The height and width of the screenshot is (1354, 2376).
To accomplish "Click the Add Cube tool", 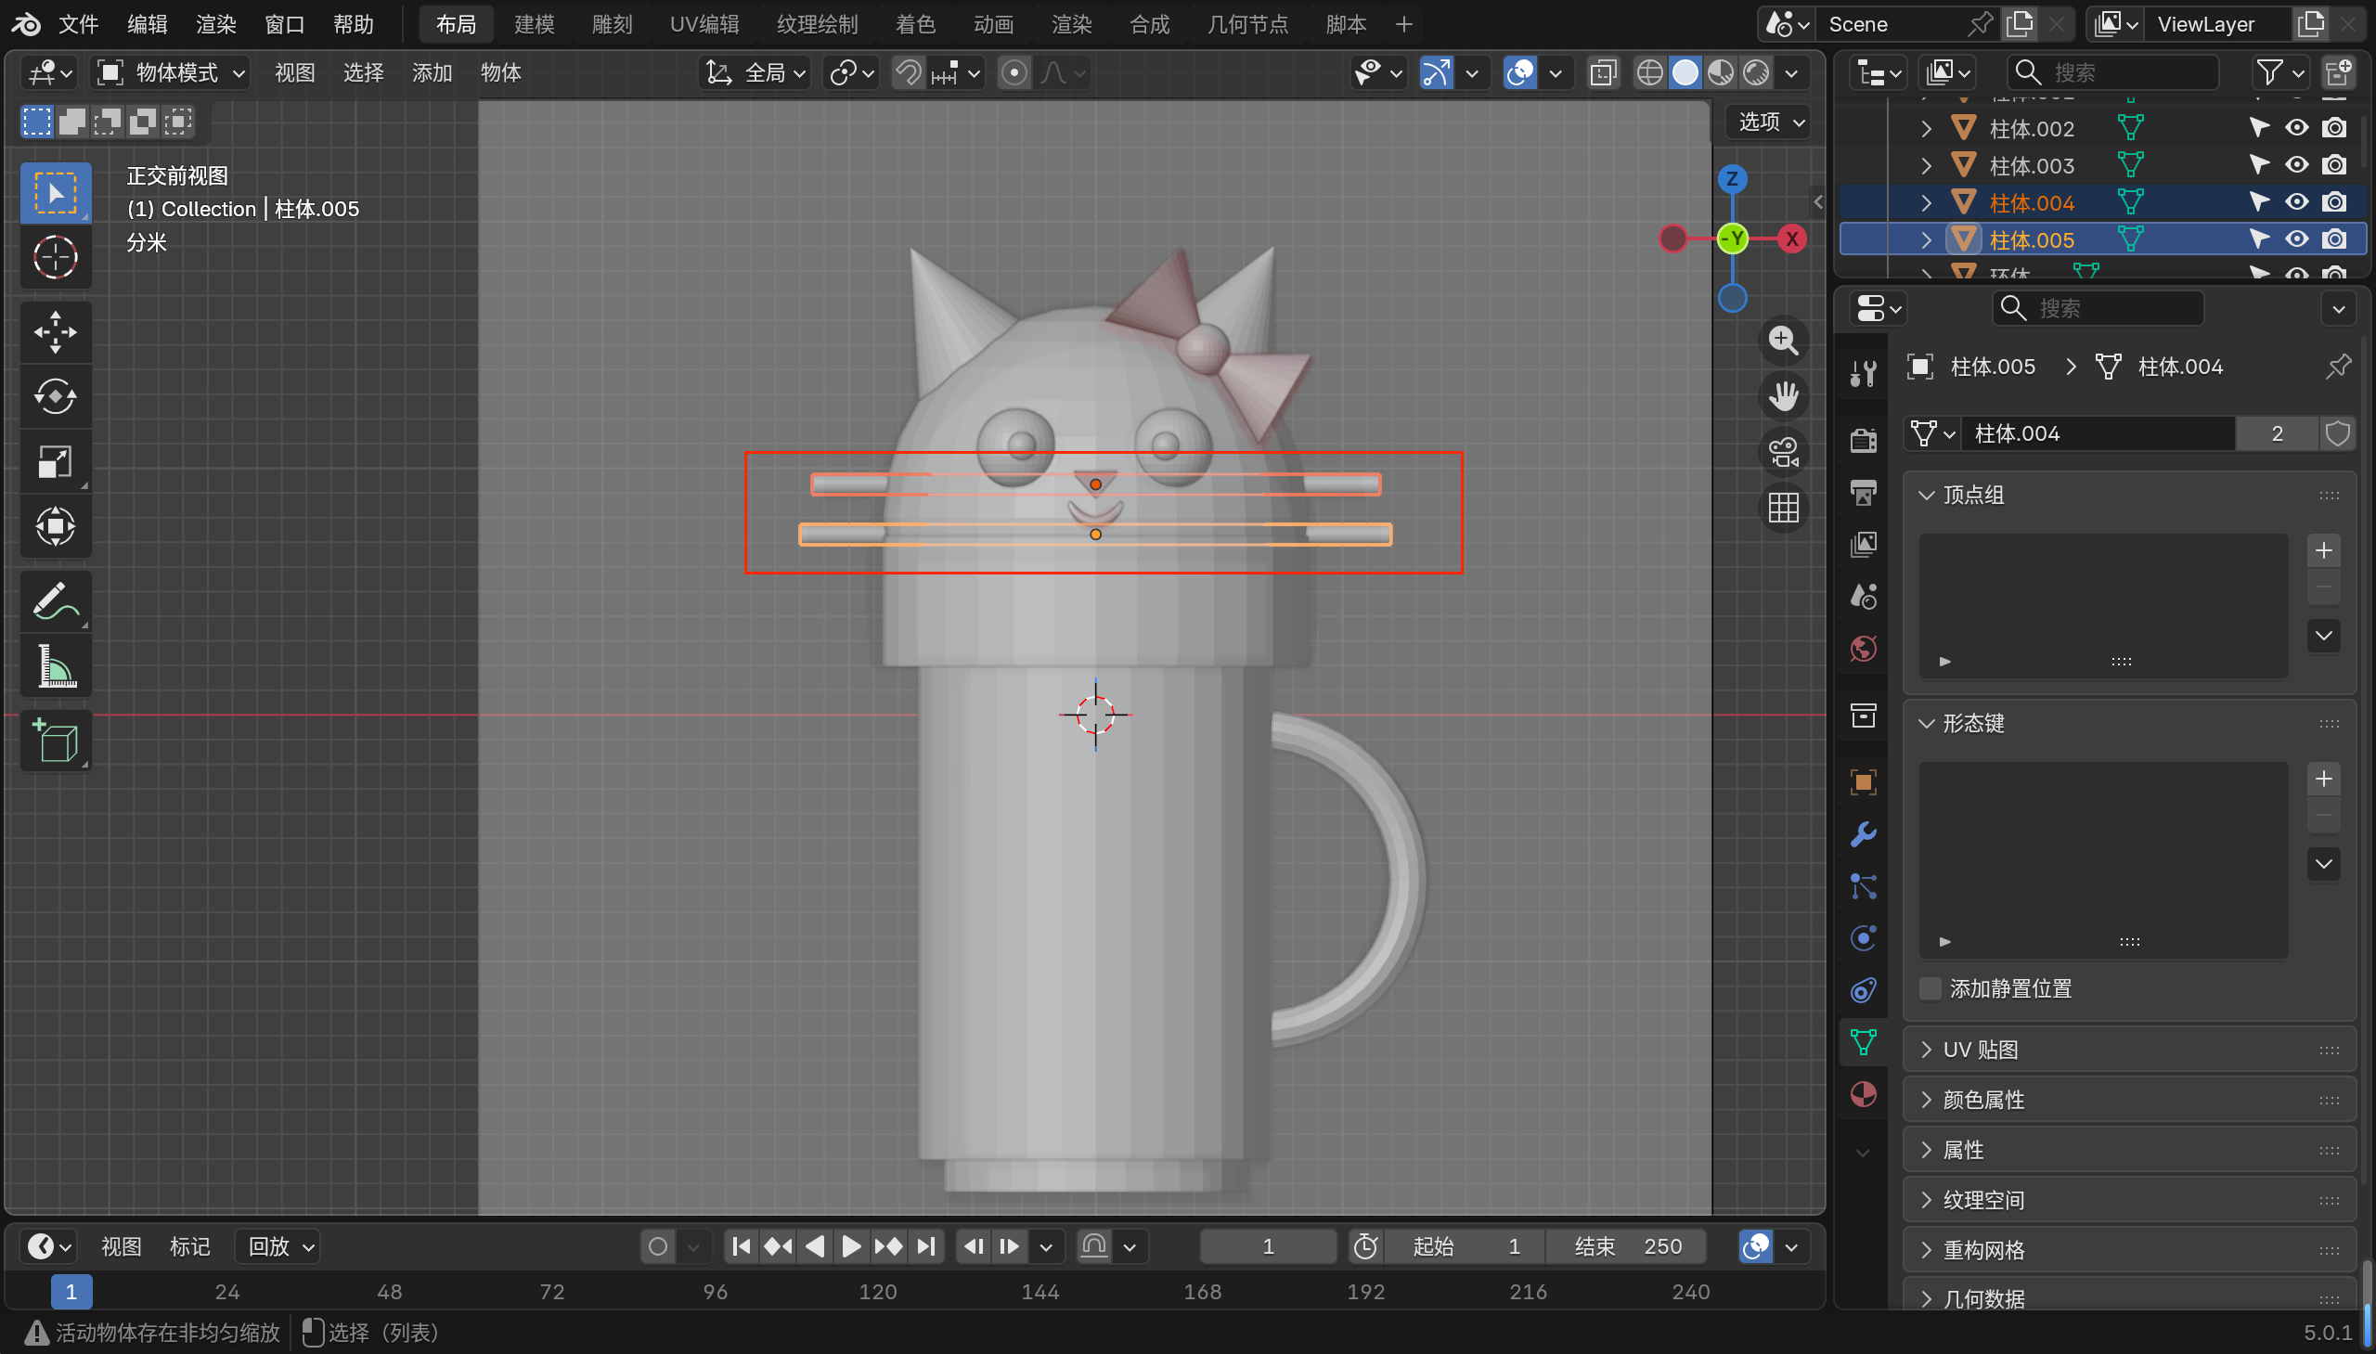I will click(x=55, y=741).
